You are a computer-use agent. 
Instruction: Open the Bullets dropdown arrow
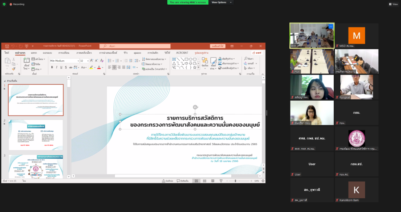point(113,61)
